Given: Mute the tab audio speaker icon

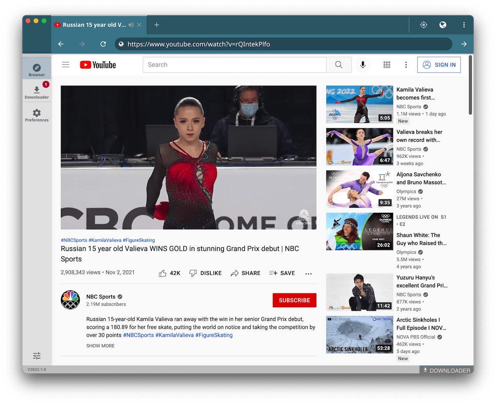Looking at the screenshot, I should 131,25.
